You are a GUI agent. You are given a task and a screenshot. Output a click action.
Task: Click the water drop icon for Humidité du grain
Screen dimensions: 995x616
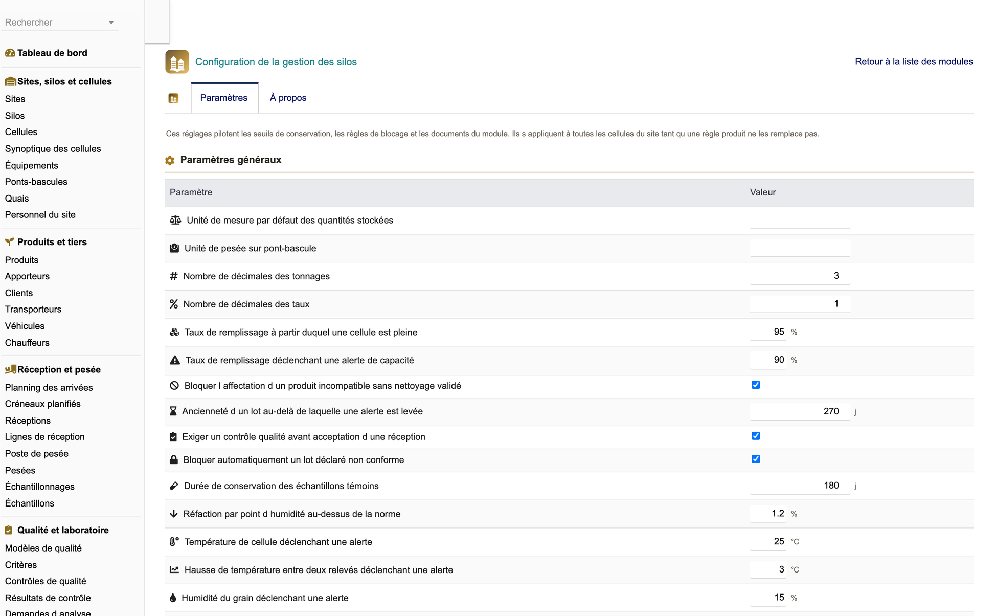pos(173,598)
